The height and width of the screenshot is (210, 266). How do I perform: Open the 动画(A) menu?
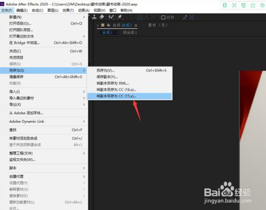[84, 10]
